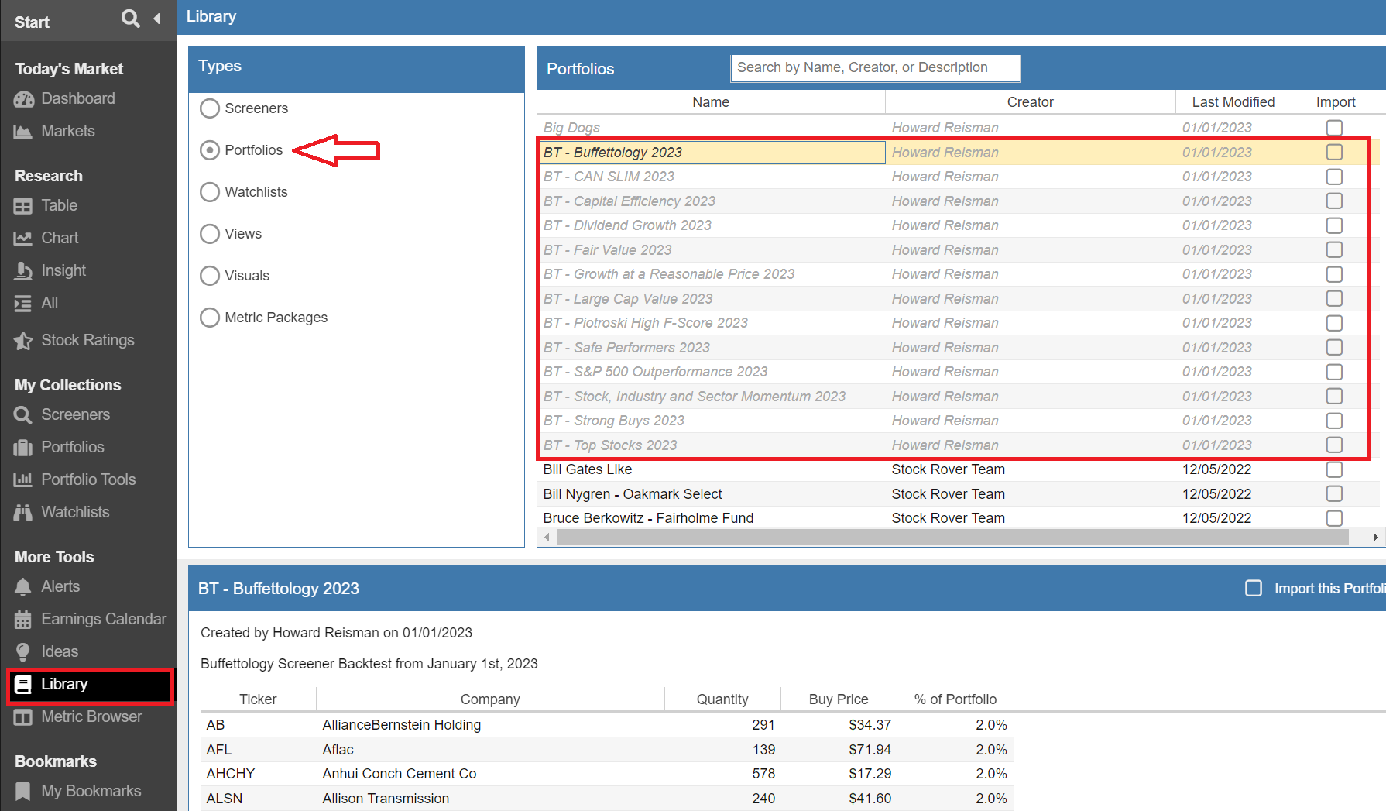Collapse the sidebar with the left arrow
The width and height of the screenshot is (1386, 811).
pos(157,19)
